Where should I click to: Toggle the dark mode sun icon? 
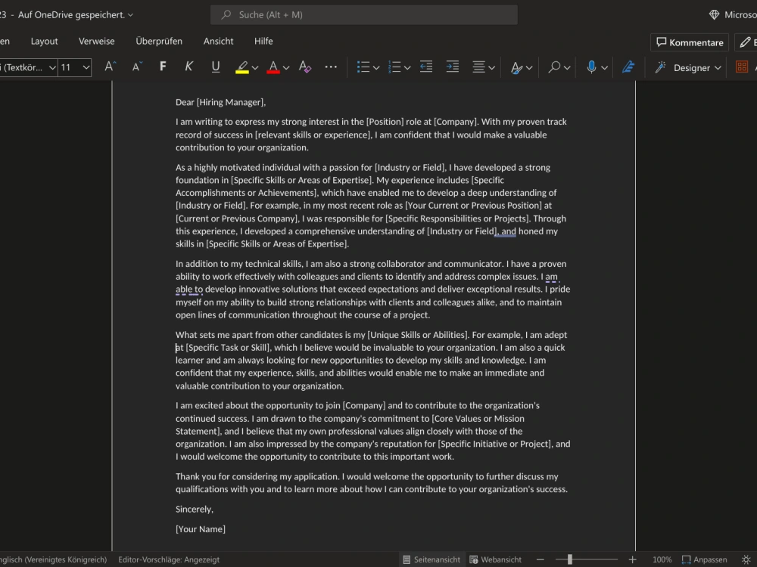(746, 559)
